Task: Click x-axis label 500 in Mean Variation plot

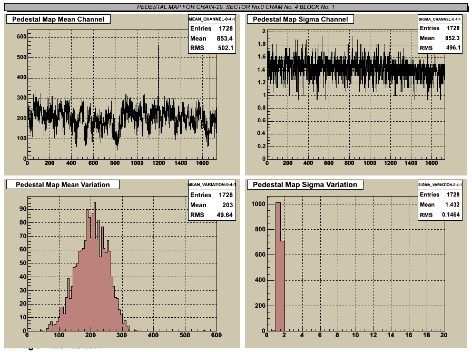Action: coord(185,335)
